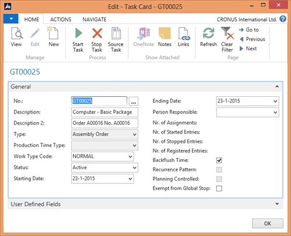Open the Ending Date picker dropdown
The width and height of the screenshot is (291, 236).
pyautogui.click(x=275, y=101)
